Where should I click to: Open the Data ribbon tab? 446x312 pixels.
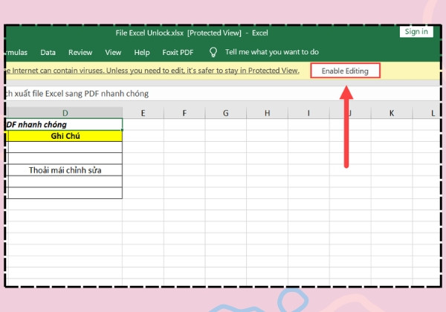click(48, 52)
